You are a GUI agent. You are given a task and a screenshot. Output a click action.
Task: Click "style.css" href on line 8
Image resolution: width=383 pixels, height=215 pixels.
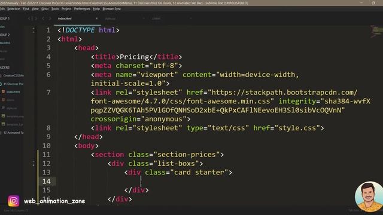pos(297,128)
